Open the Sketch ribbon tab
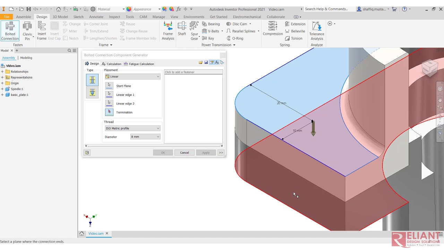The image size is (444, 250). coord(78,17)
